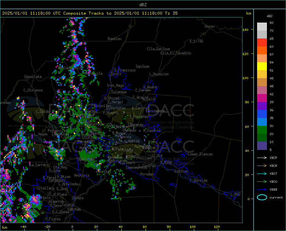Click the 'VBCP' legend label

(x=273, y=158)
